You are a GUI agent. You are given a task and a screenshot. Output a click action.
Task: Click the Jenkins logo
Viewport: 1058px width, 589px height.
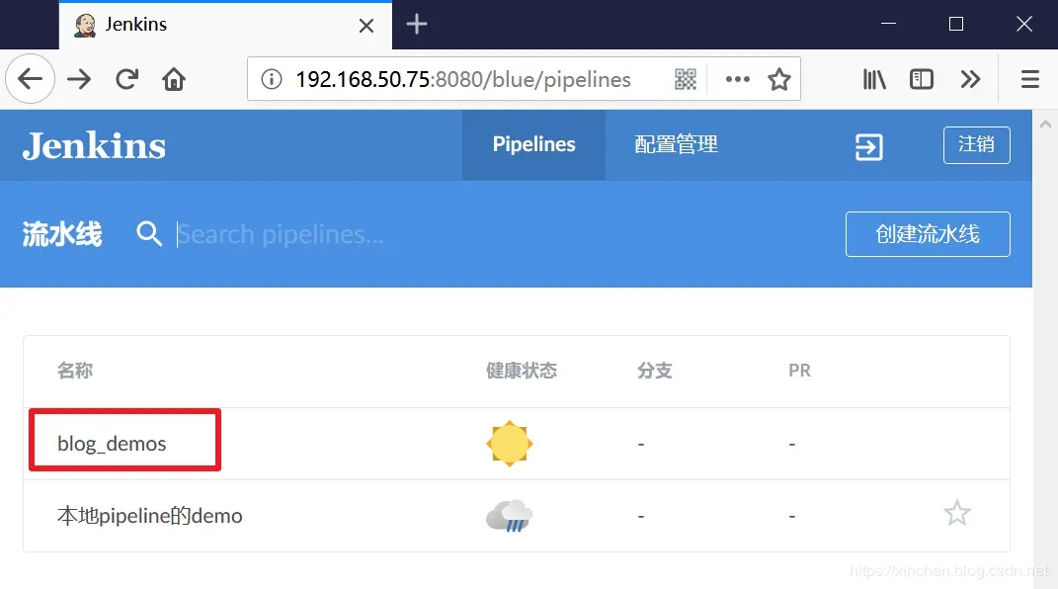[x=94, y=144]
